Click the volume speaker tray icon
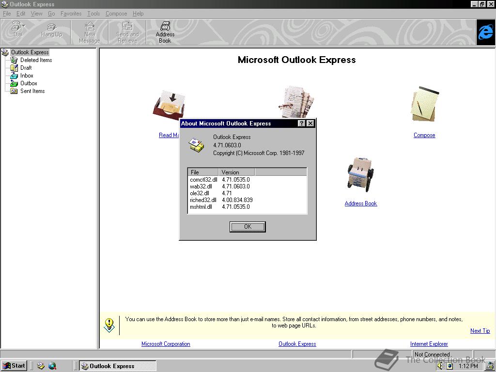The width and height of the screenshot is (496, 372). tap(440, 366)
